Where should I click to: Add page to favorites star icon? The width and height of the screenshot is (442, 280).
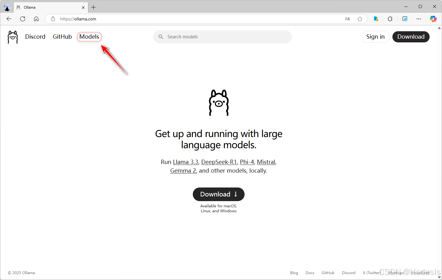tap(360, 19)
